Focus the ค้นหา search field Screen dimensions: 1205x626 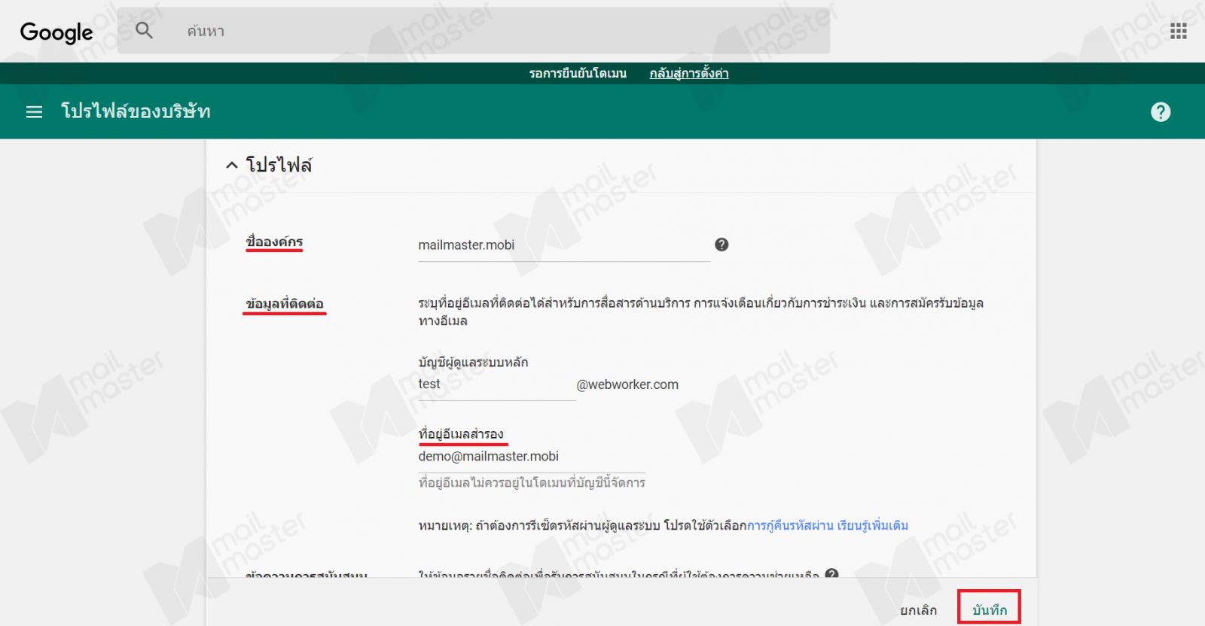[482, 31]
